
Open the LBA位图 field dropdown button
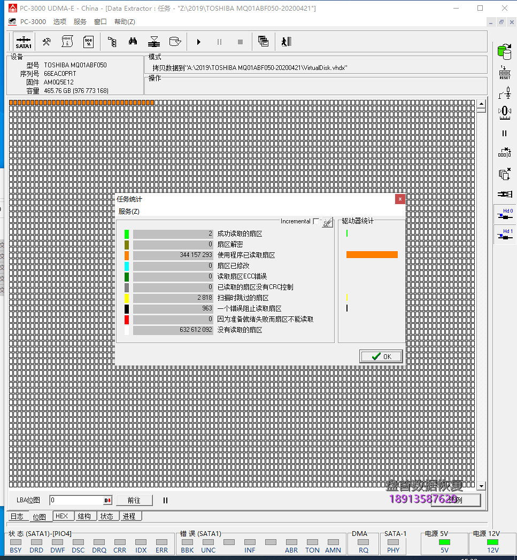[x=107, y=501]
